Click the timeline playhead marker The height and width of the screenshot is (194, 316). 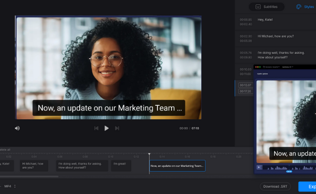pyautogui.click(x=149, y=154)
